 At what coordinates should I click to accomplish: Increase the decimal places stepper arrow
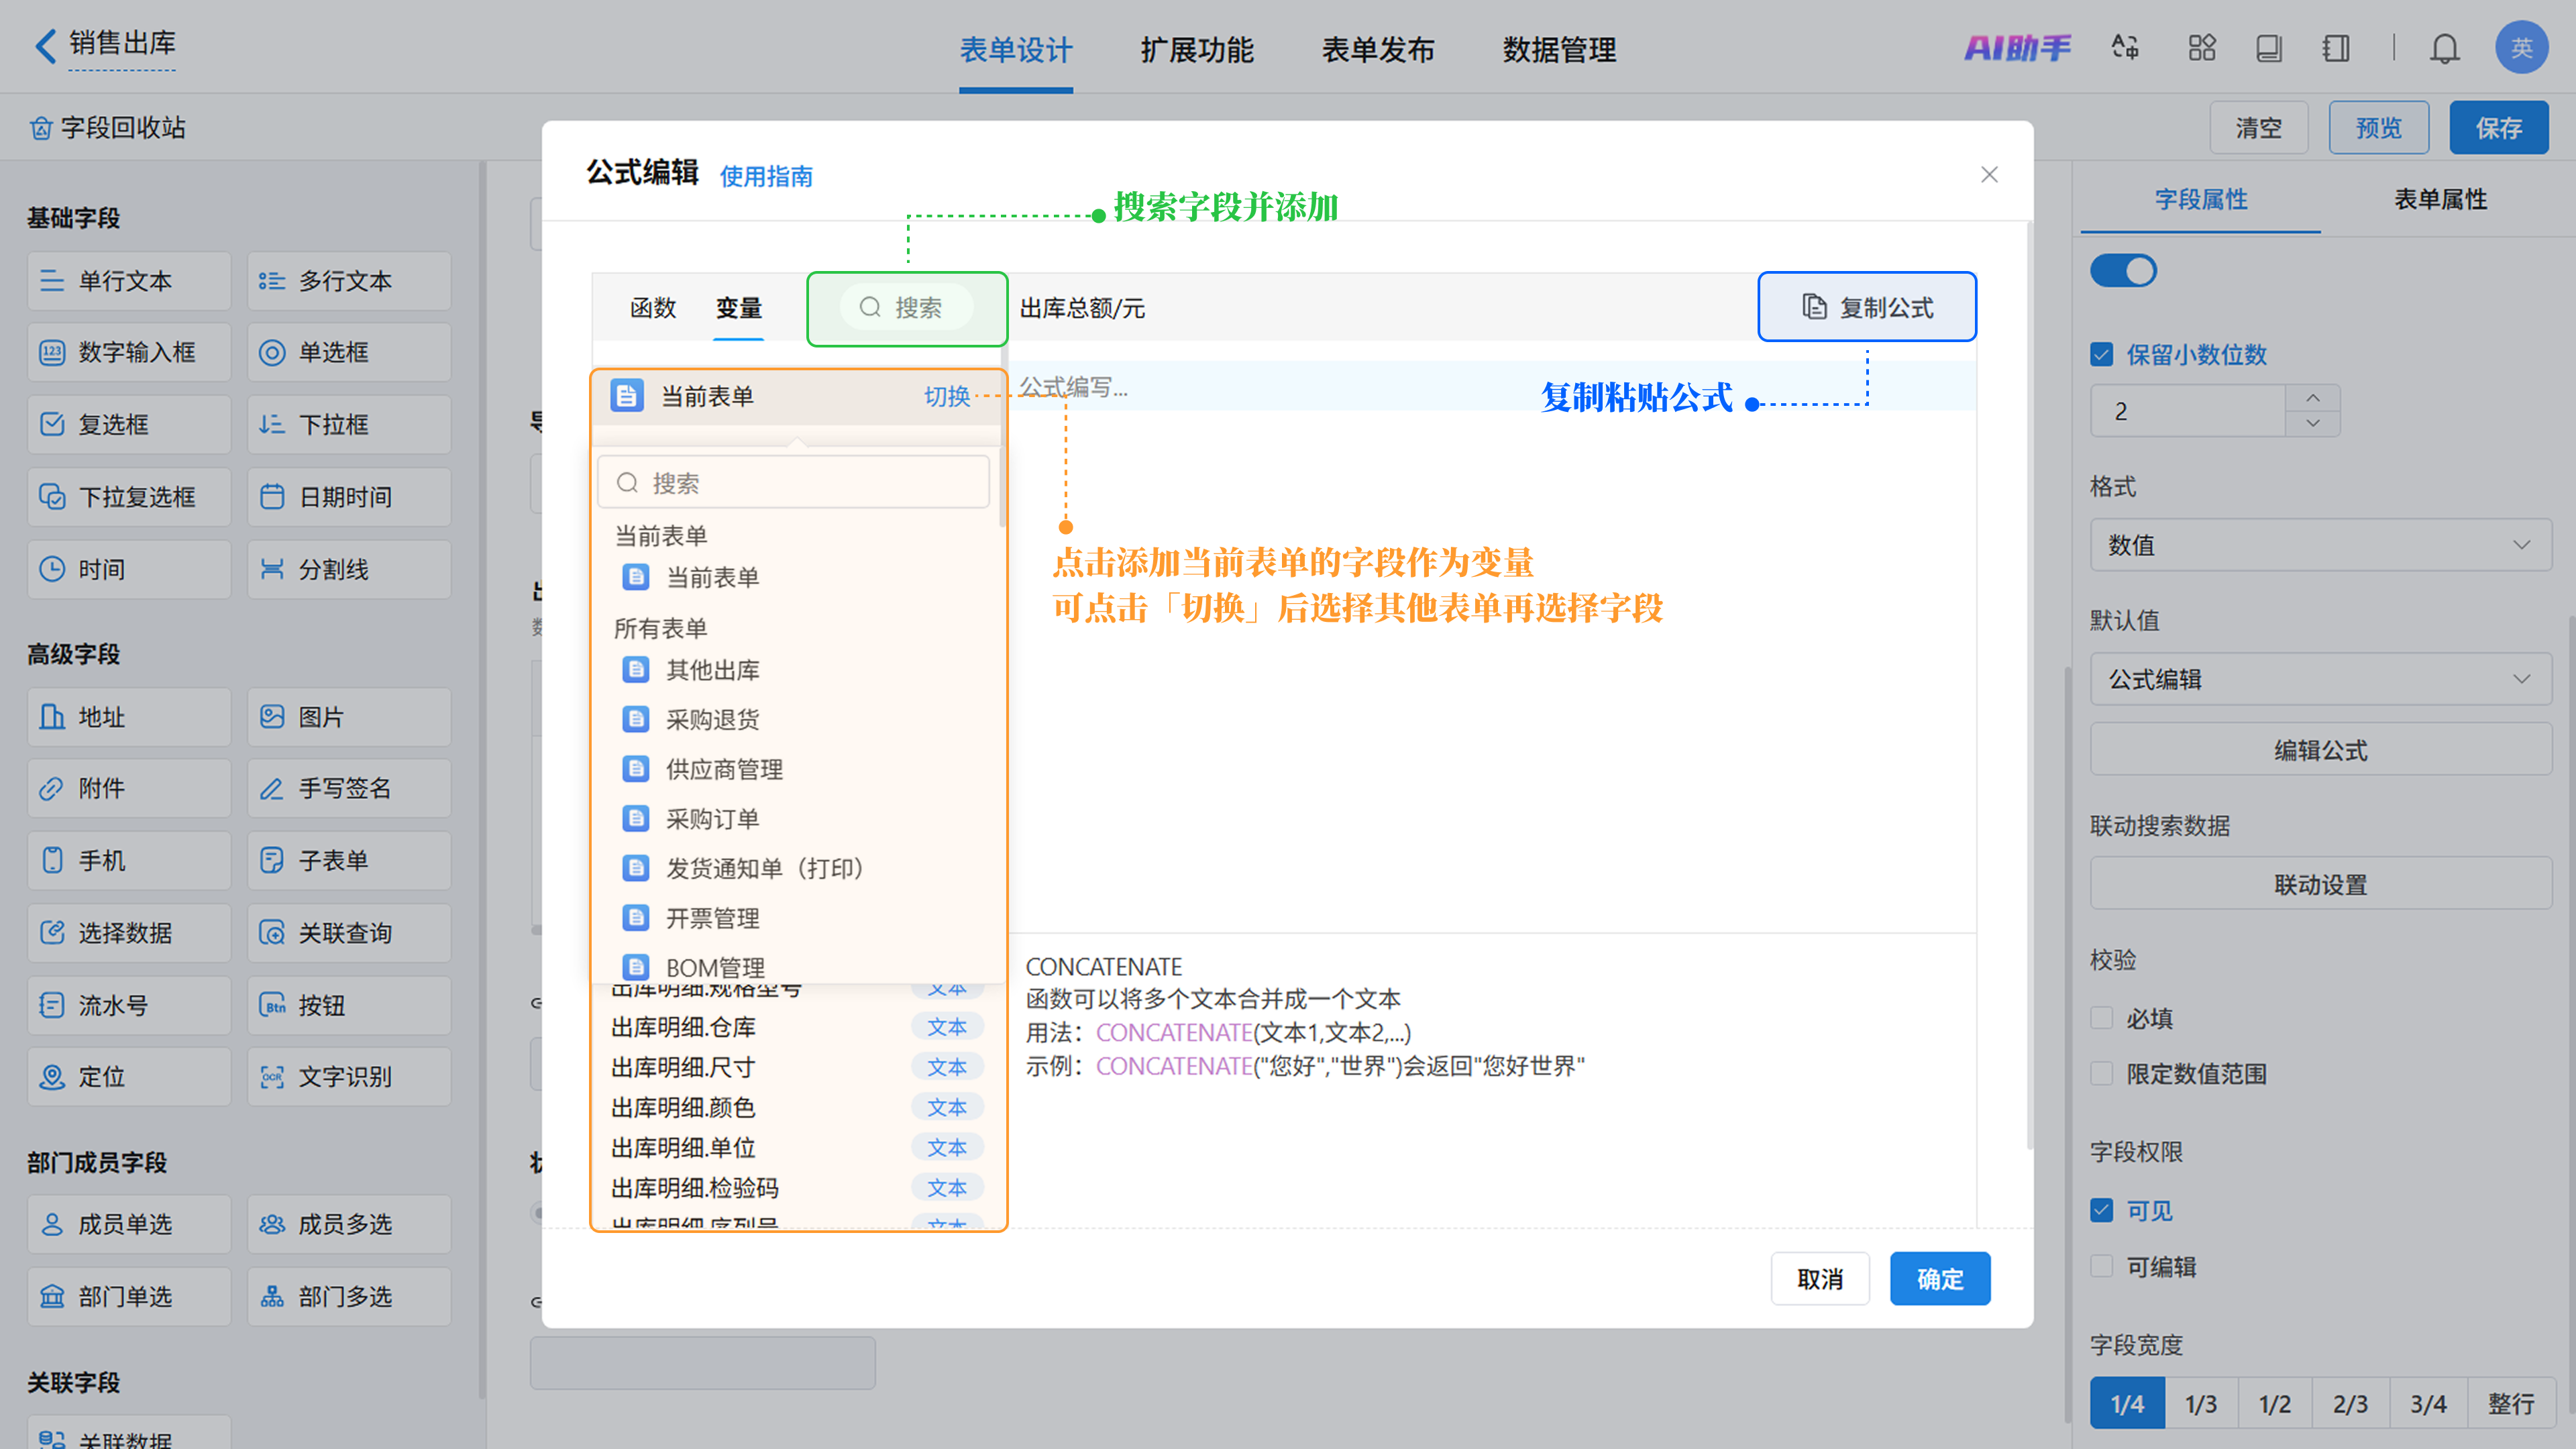tap(2312, 398)
